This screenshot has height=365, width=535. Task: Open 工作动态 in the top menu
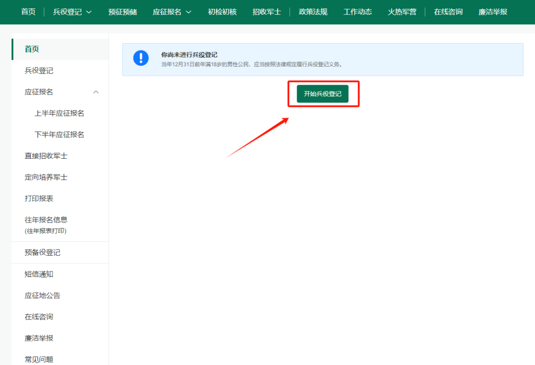[x=358, y=12]
